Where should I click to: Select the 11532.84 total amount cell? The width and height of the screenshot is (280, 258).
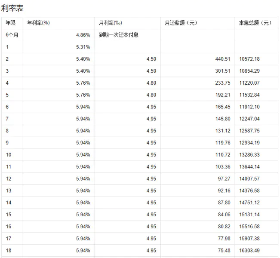[x=249, y=95]
